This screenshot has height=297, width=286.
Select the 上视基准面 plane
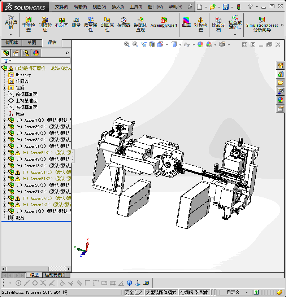coord(26,101)
